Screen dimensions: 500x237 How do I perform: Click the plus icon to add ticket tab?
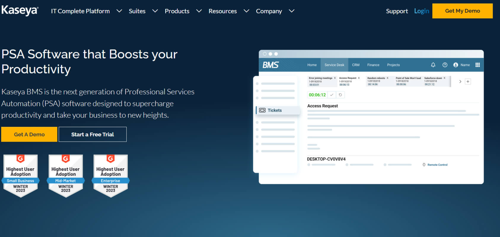point(468,81)
